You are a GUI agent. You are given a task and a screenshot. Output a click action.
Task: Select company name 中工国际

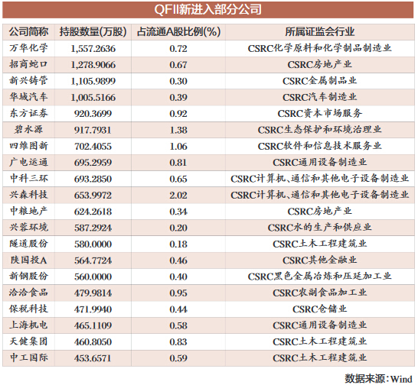[x=28, y=357]
